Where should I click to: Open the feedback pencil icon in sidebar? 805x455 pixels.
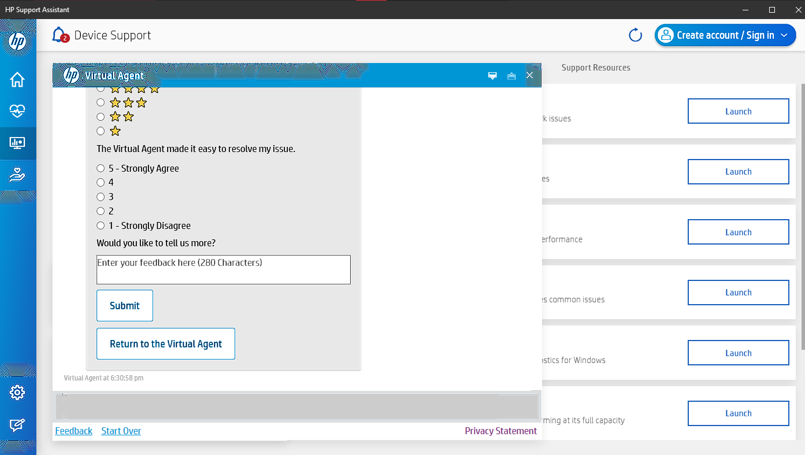pyautogui.click(x=17, y=425)
